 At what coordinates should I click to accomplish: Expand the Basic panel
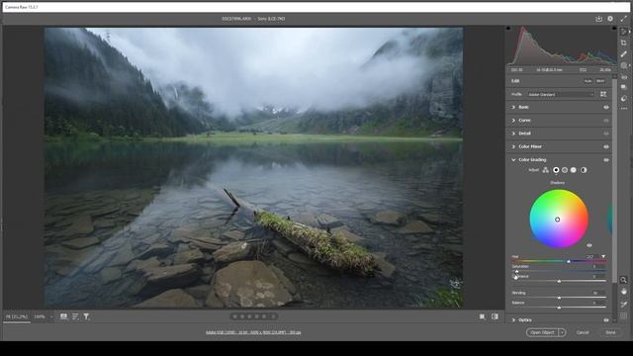(513, 107)
